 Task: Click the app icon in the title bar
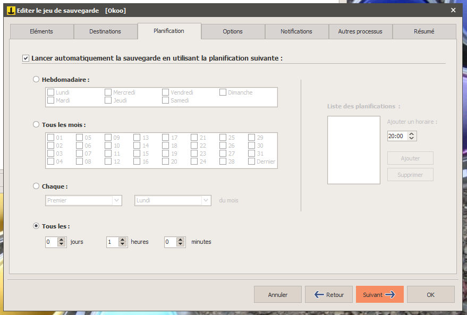(x=11, y=10)
